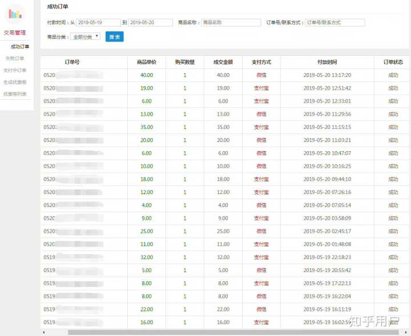Focus the 商品名称 product name input
This screenshot has height=336, width=411.
pyautogui.click(x=231, y=22)
